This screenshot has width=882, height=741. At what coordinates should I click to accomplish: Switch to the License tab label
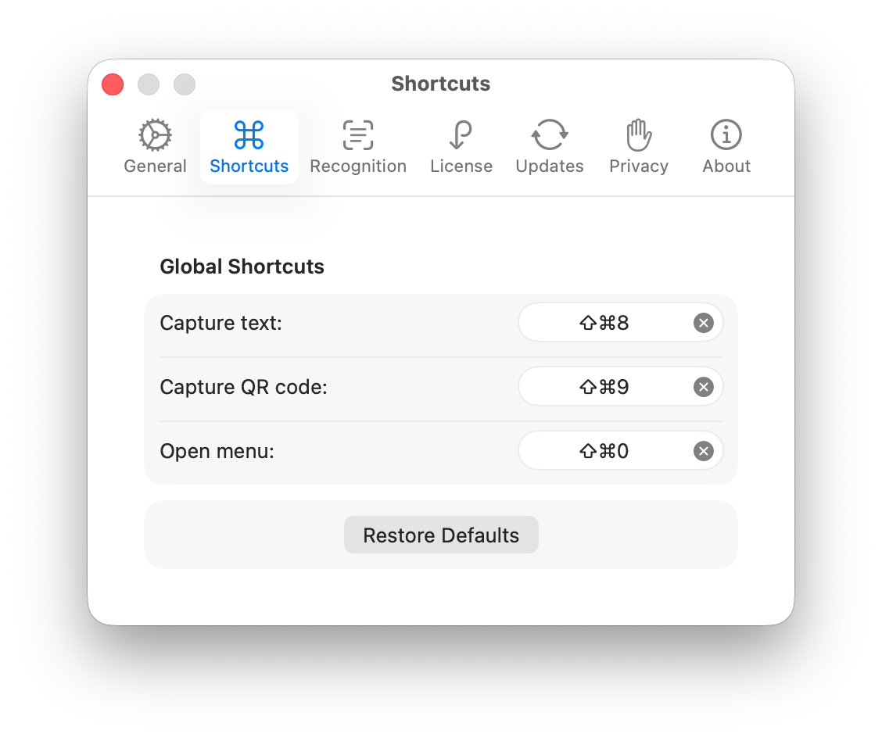[x=461, y=166]
